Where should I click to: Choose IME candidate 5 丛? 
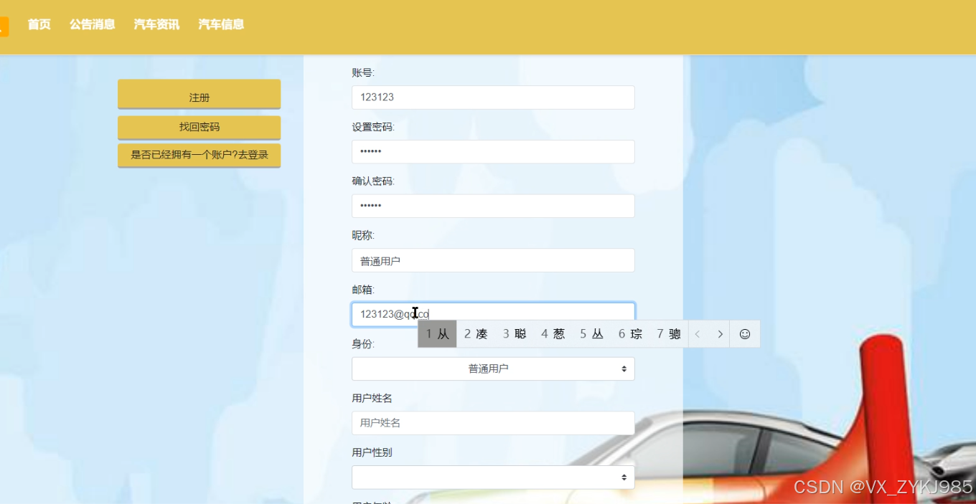coord(592,334)
